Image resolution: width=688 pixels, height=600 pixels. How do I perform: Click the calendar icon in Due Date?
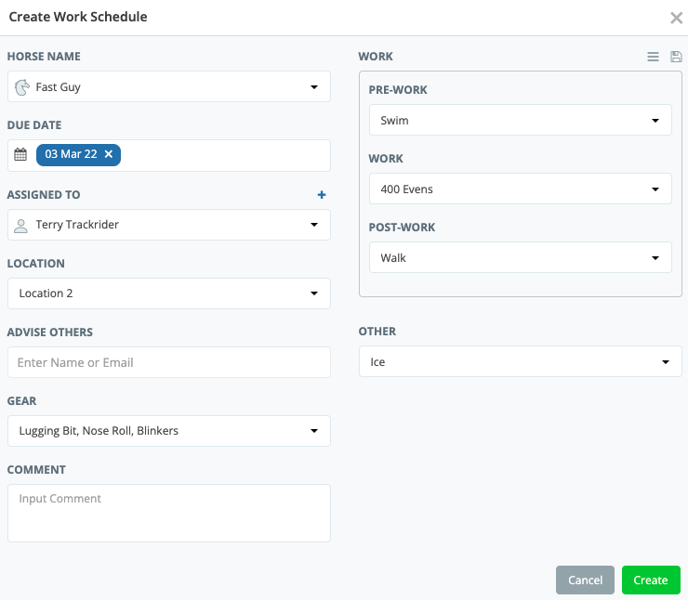pos(20,155)
